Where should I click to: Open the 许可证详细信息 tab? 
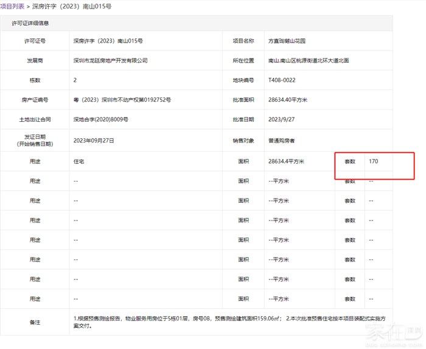30,23
